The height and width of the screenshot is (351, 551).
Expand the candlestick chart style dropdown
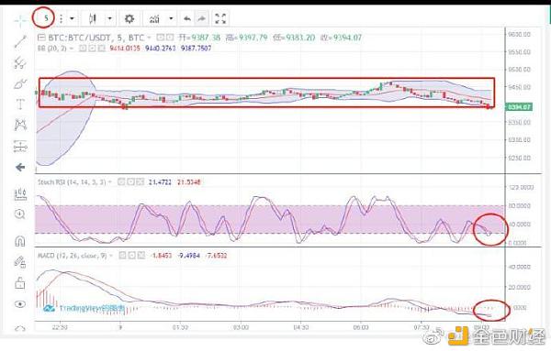click(x=109, y=18)
